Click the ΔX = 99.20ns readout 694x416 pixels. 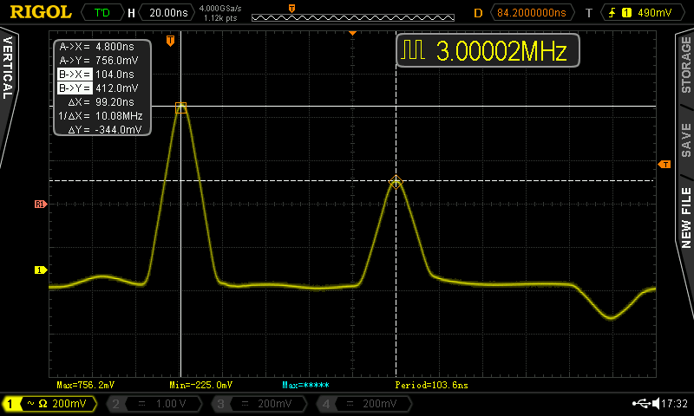tap(101, 101)
